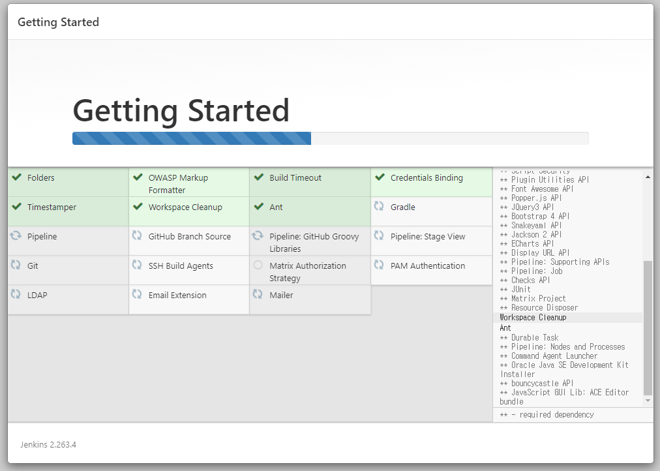Select JQuery3 API log line

[527, 207]
